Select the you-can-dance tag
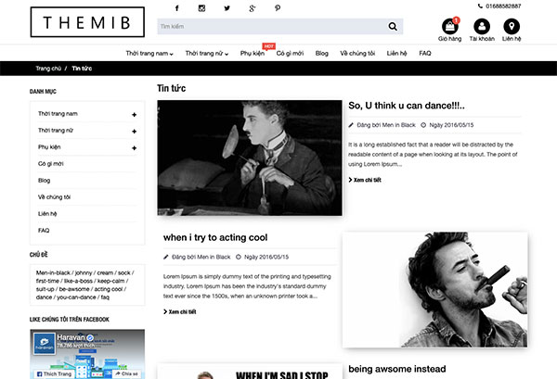Screen dimensions: 557x379 (x=76, y=297)
